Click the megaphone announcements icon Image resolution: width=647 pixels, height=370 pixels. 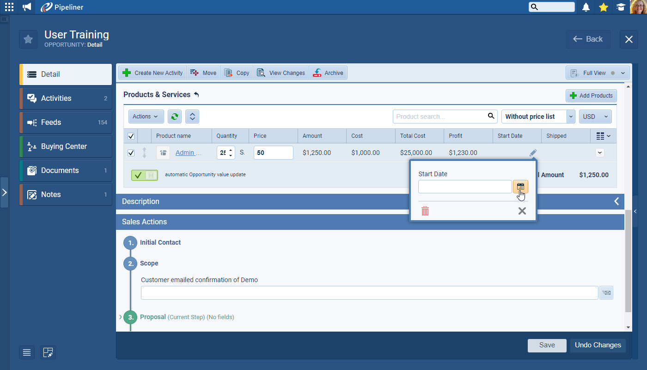point(27,7)
